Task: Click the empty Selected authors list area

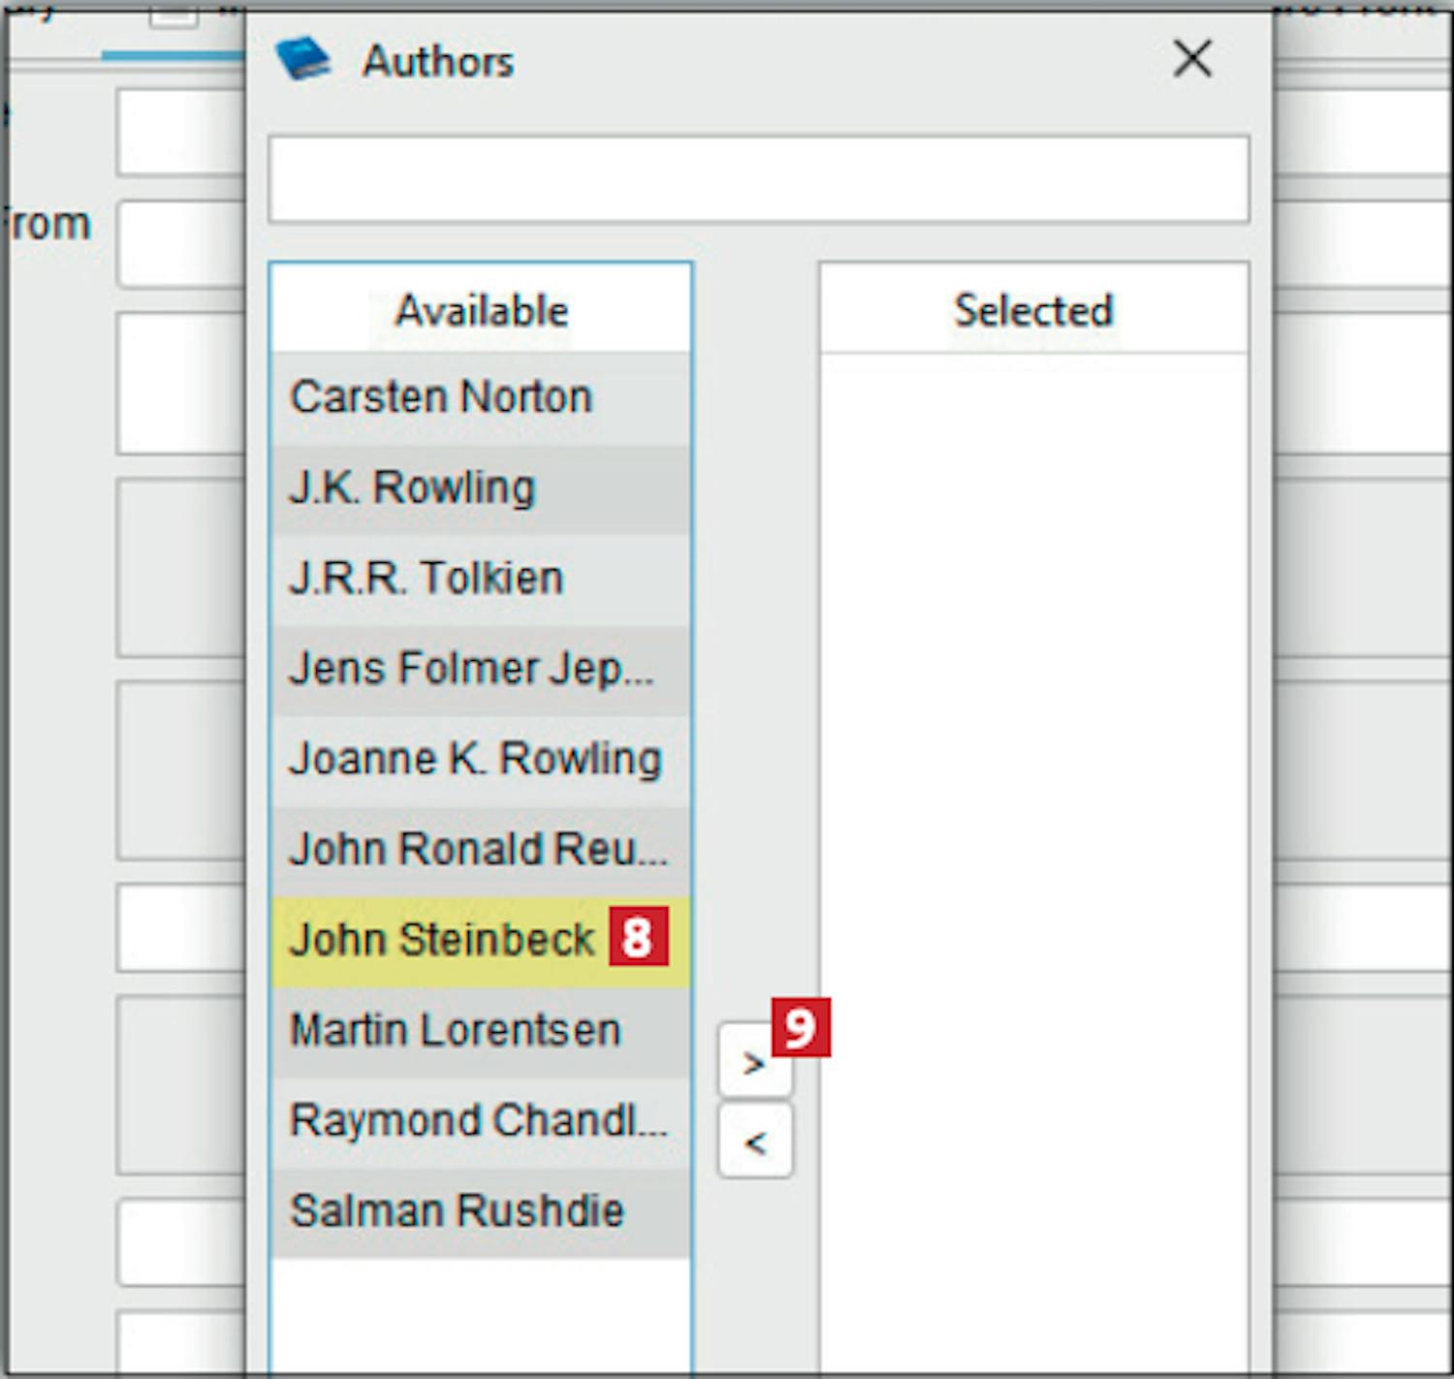Action: click(1033, 775)
